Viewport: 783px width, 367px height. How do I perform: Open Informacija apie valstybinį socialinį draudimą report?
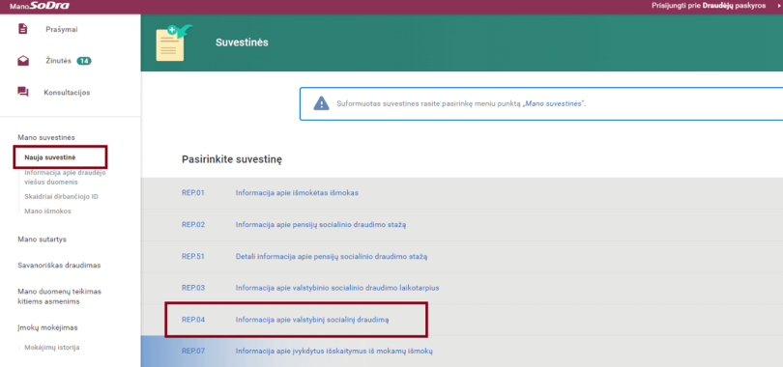pos(312,320)
